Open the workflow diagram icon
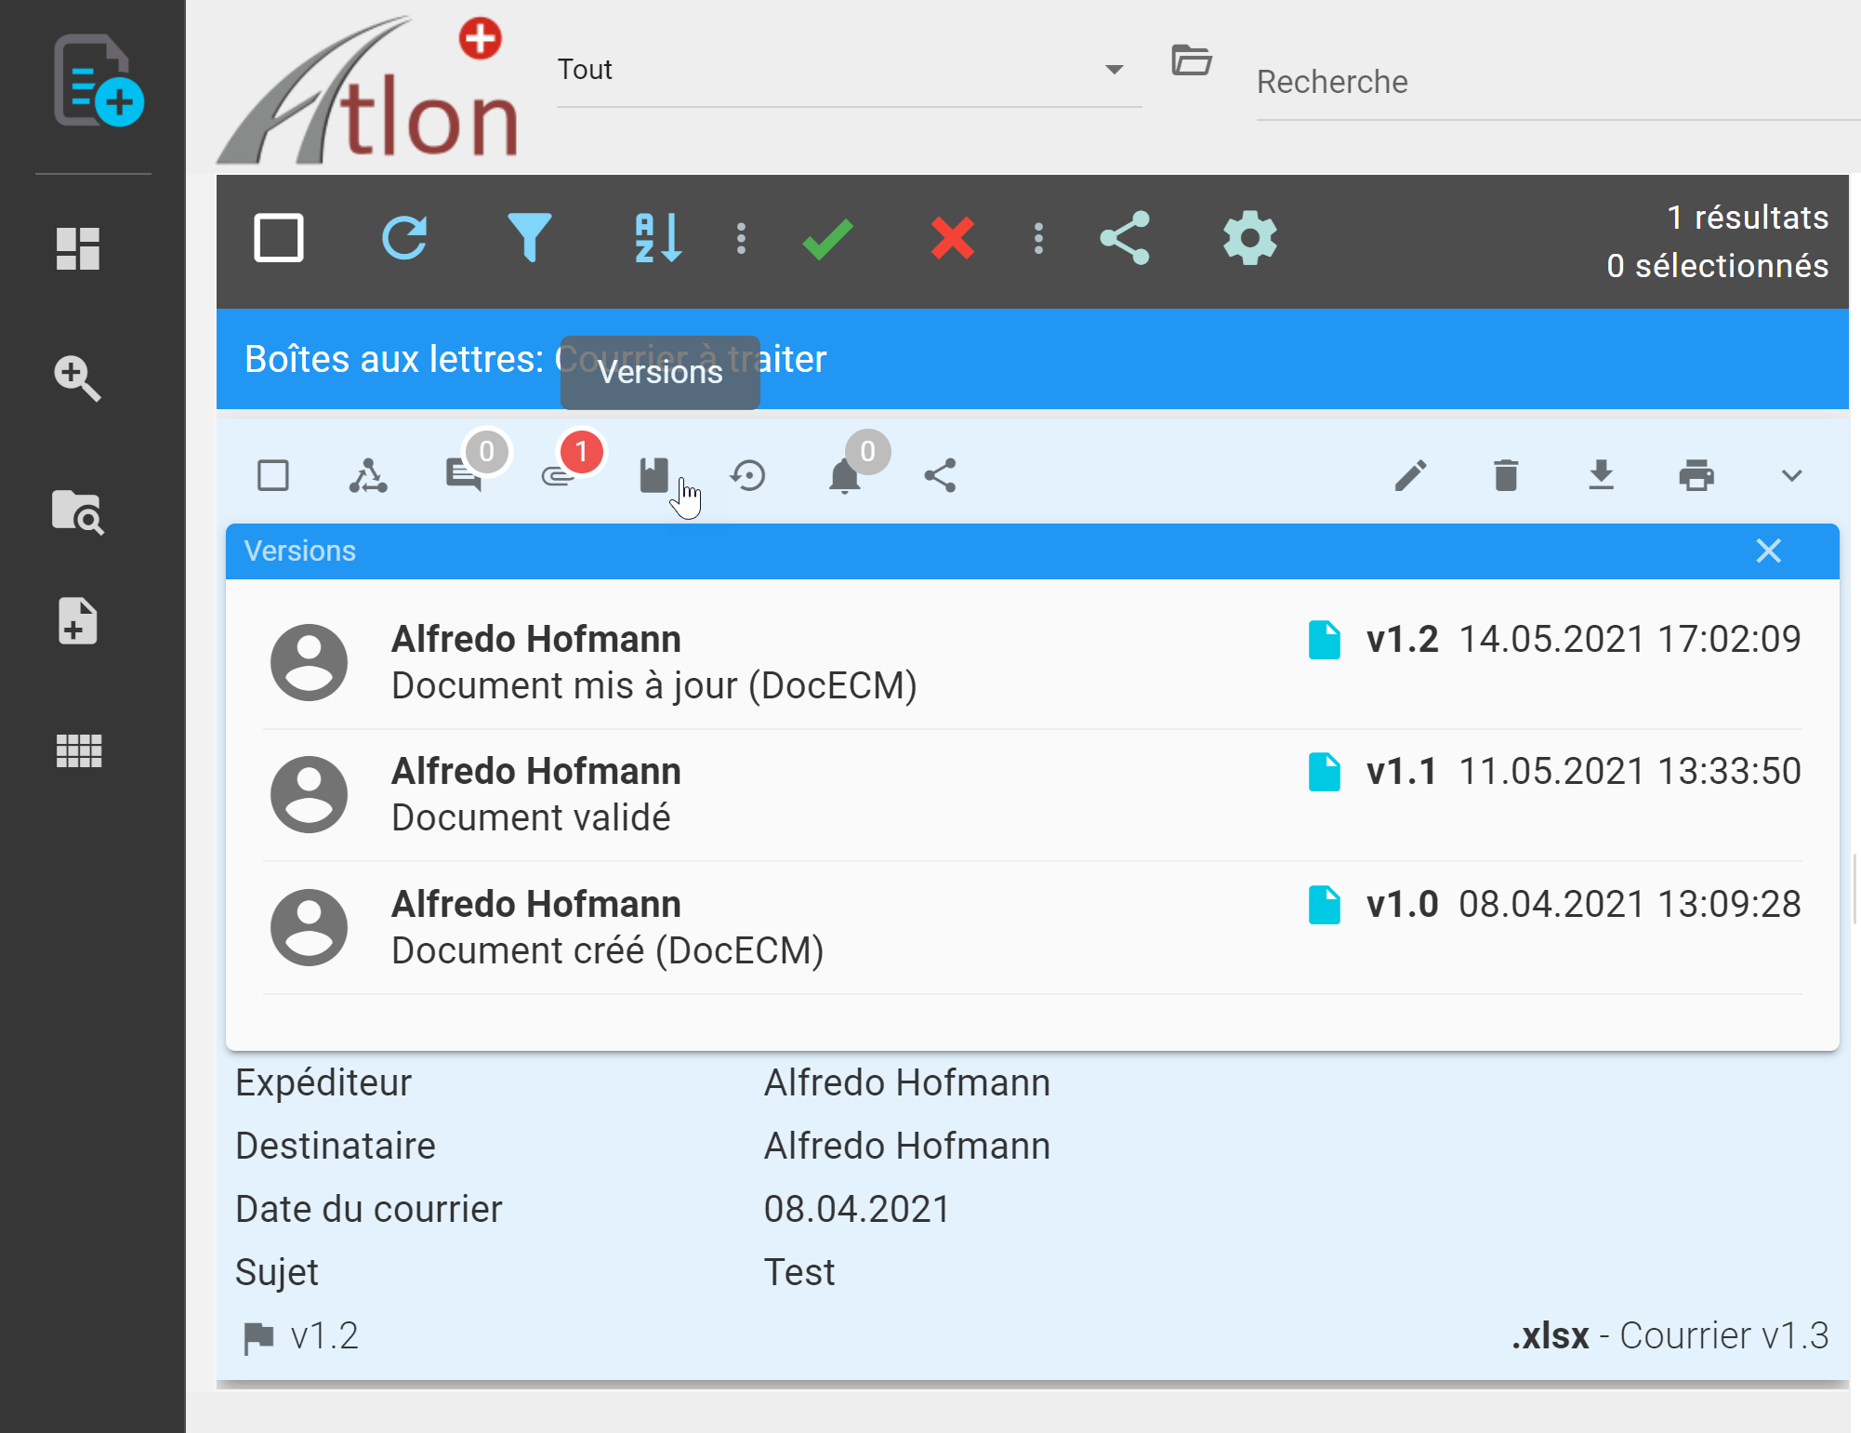 coord(368,475)
